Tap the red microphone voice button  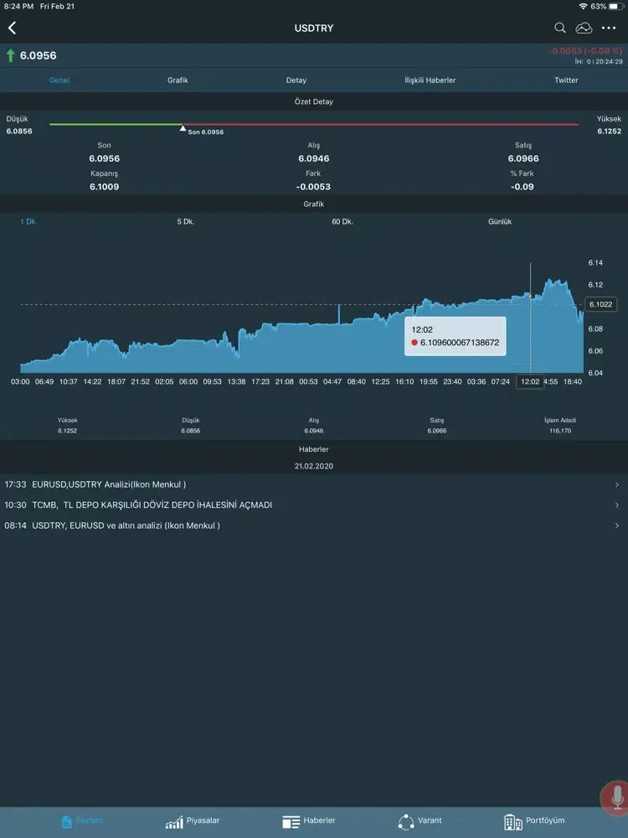616,799
